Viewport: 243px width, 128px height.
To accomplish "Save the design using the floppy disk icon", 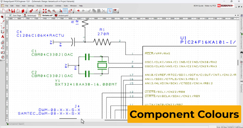I will [13, 11].
